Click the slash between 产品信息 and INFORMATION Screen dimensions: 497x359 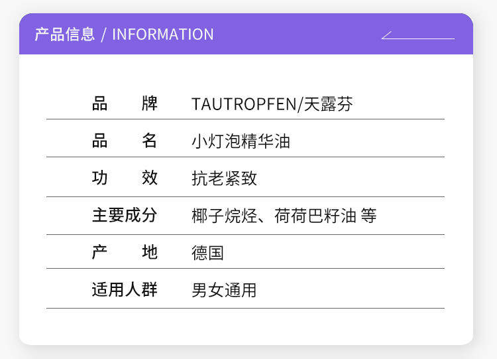104,35
